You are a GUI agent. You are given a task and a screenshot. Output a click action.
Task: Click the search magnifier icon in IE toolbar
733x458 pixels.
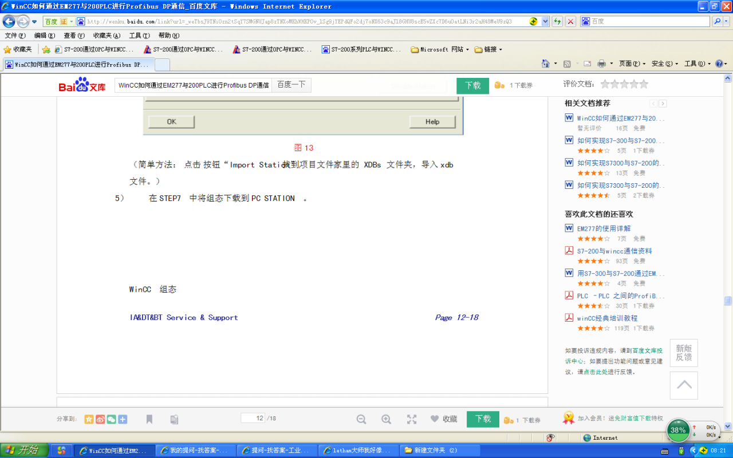(x=717, y=21)
